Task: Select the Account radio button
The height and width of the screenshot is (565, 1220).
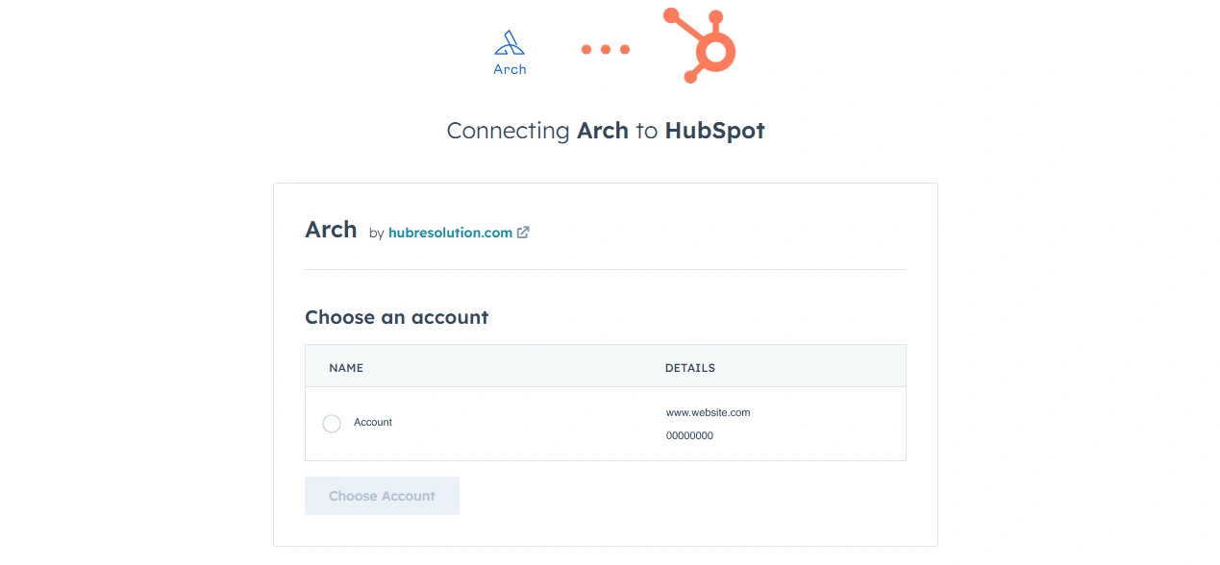Action: [x=332, y=424]
